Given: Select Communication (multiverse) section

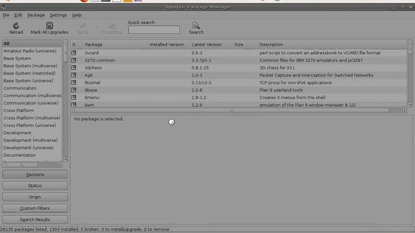Looking at the screenshot, I should coord(32,95).
